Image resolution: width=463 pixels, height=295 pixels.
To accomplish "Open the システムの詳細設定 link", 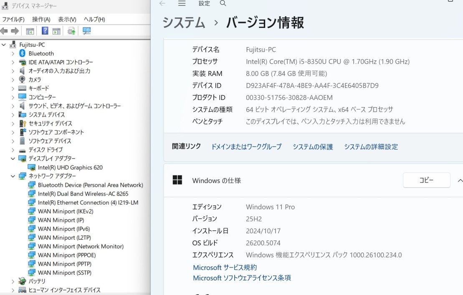I will (371, 147).
